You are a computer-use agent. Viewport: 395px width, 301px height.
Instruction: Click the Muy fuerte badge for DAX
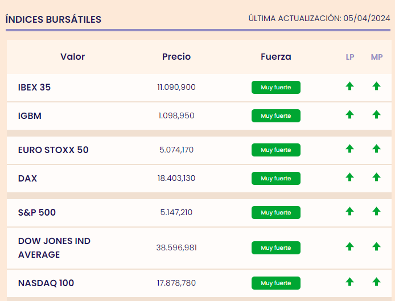tap(275, 179)
